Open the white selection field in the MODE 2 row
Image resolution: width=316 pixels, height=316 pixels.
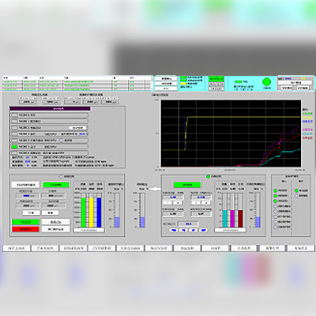77,128
